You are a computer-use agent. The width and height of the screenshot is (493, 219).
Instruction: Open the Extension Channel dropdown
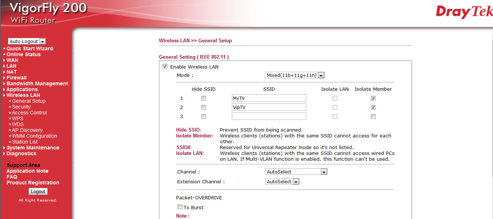pyautogui.click(x=282, y=181)
